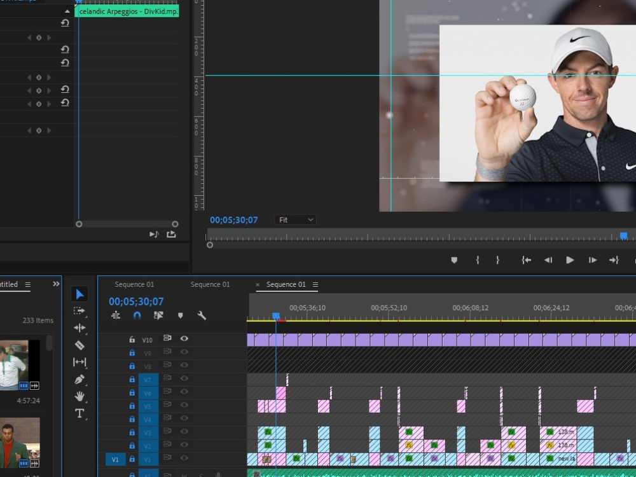Add keyframe on the top keyframe row
This screenshot has height=477, width=636.
pos(39,38)
